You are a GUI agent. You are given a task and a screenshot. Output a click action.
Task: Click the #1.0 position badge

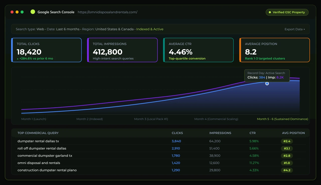287,163
